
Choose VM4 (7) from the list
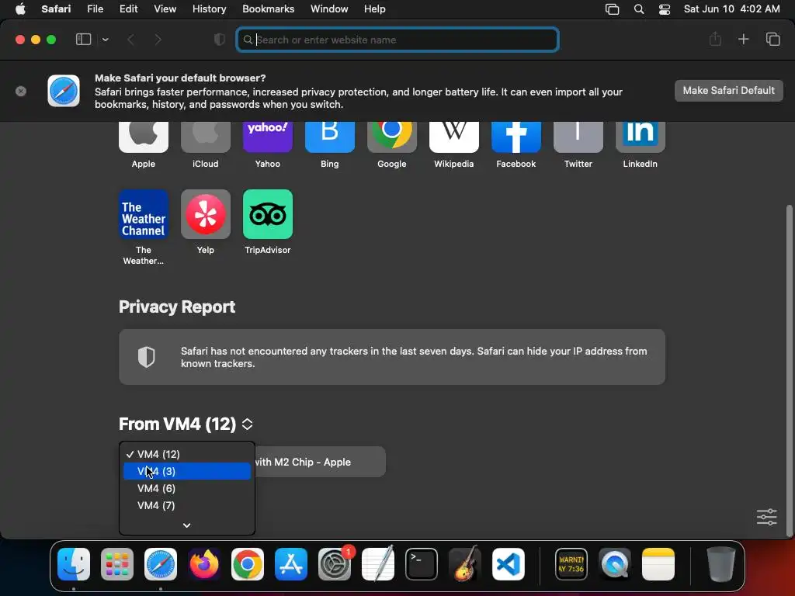tap(186, 505)
